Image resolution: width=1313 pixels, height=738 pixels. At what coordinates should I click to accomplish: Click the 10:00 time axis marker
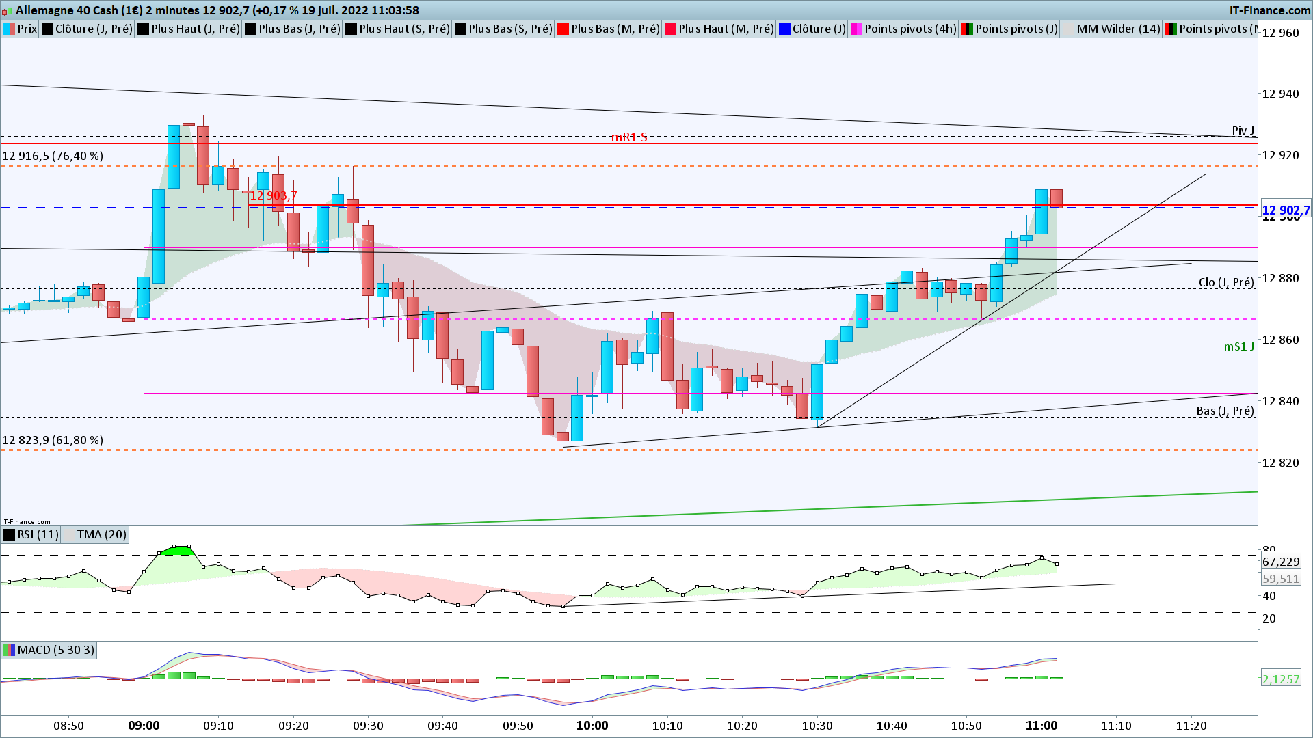coord(592,726)
